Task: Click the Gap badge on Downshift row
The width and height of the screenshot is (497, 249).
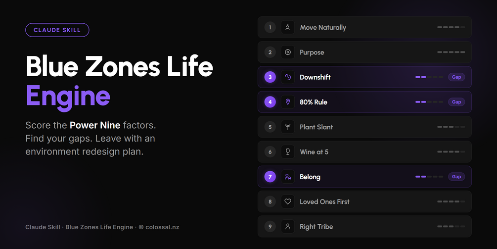Action: click(x=456, y=77)
